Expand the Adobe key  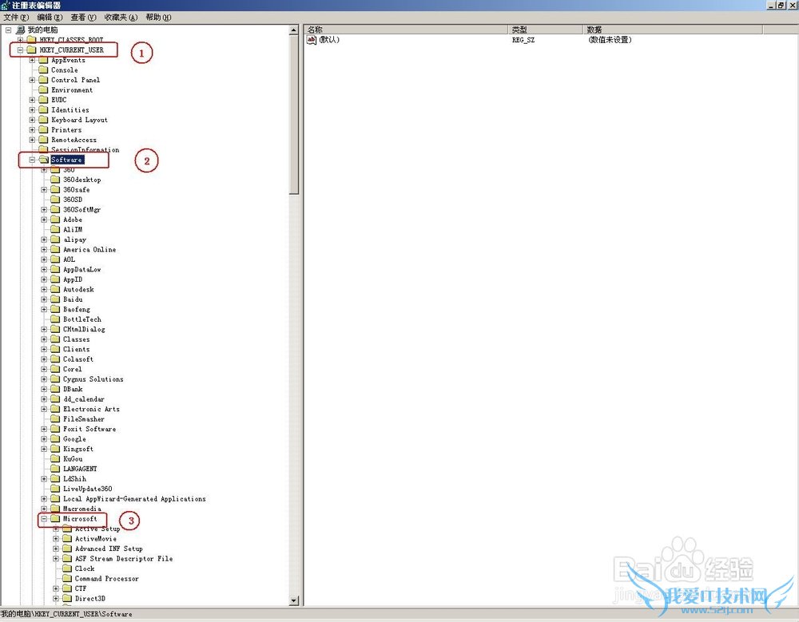pos(44,220)
